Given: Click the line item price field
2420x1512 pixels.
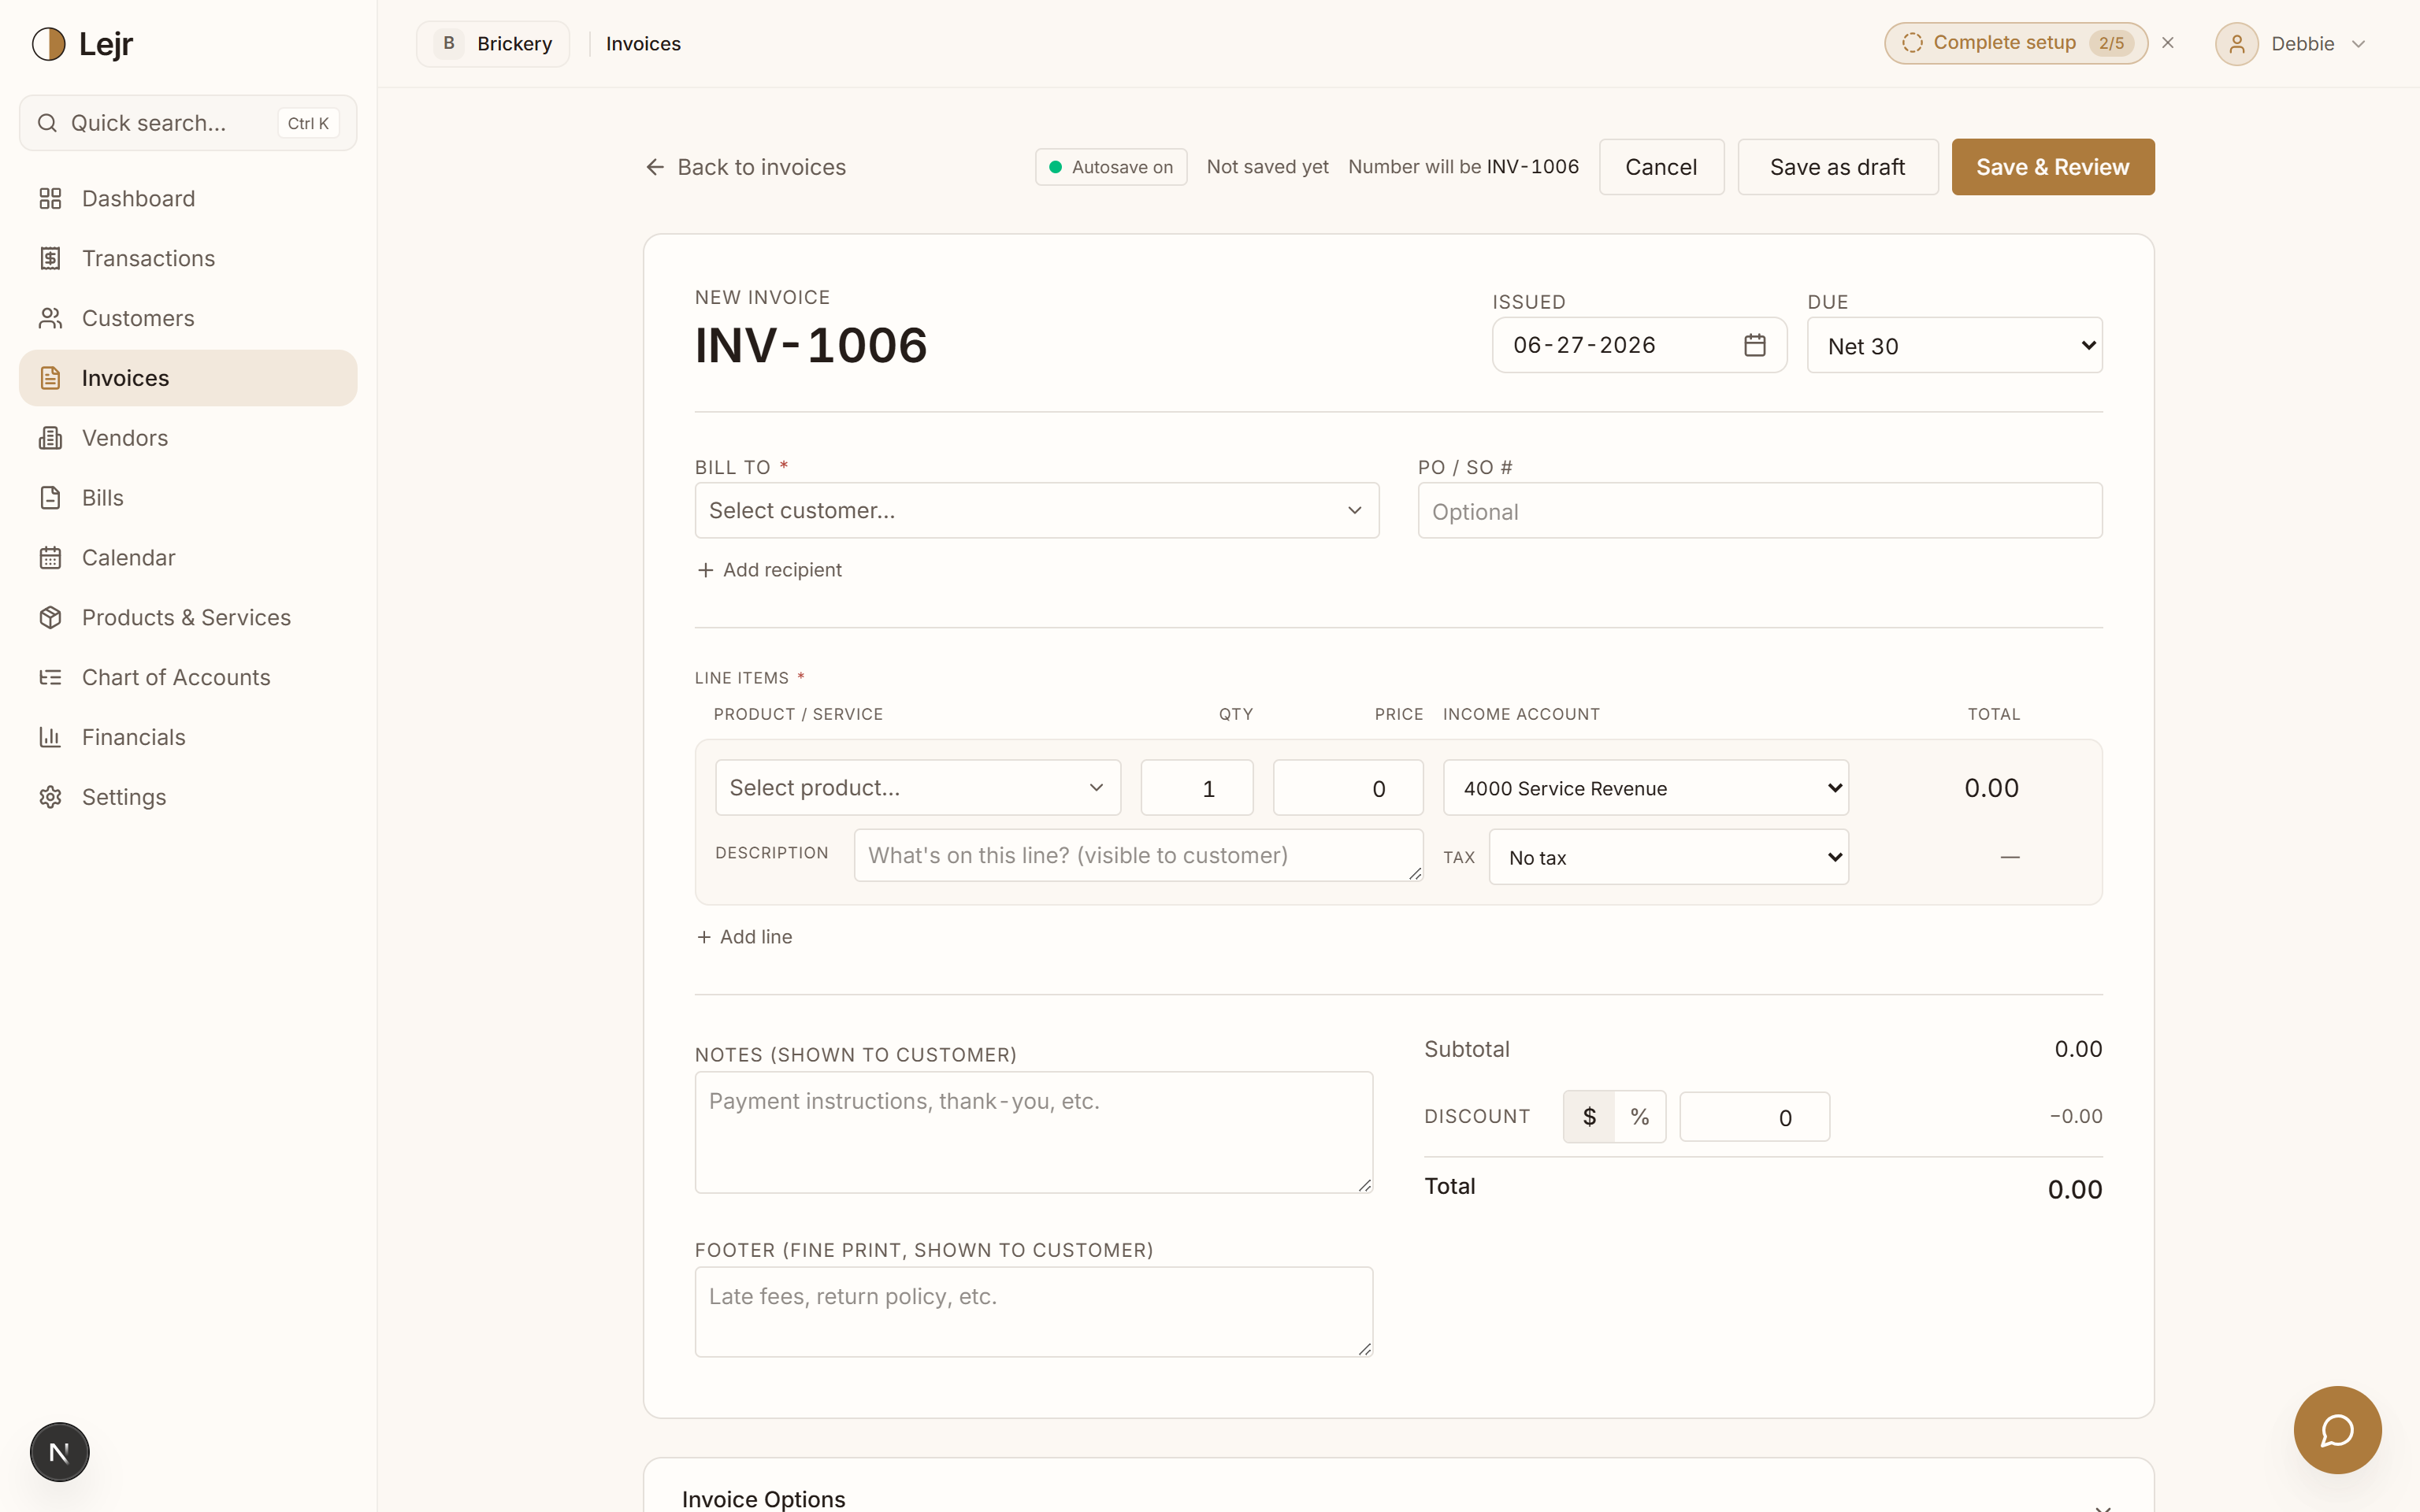Looking at the screenshot, I should coord(1348,787).
